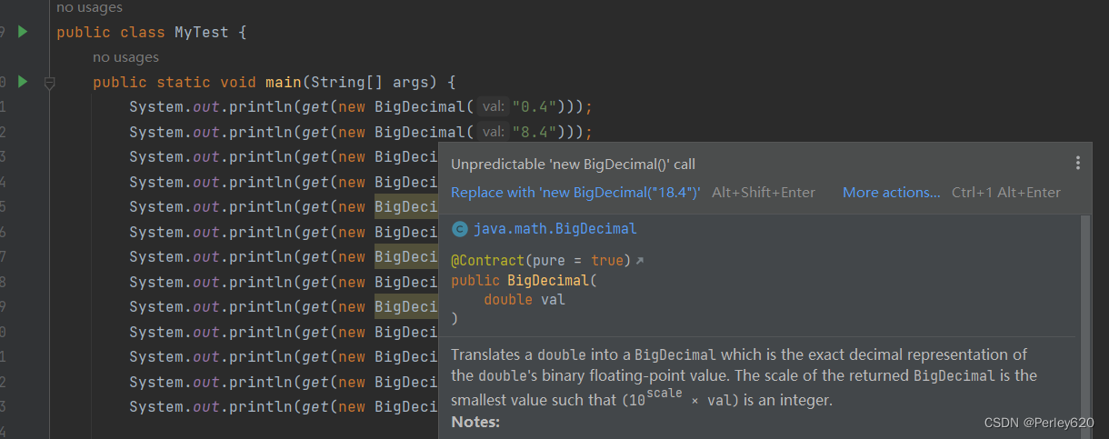Click 'no usages' hint above MyTest class
This screenshot has width=1109, height=439.
(89, 7)
